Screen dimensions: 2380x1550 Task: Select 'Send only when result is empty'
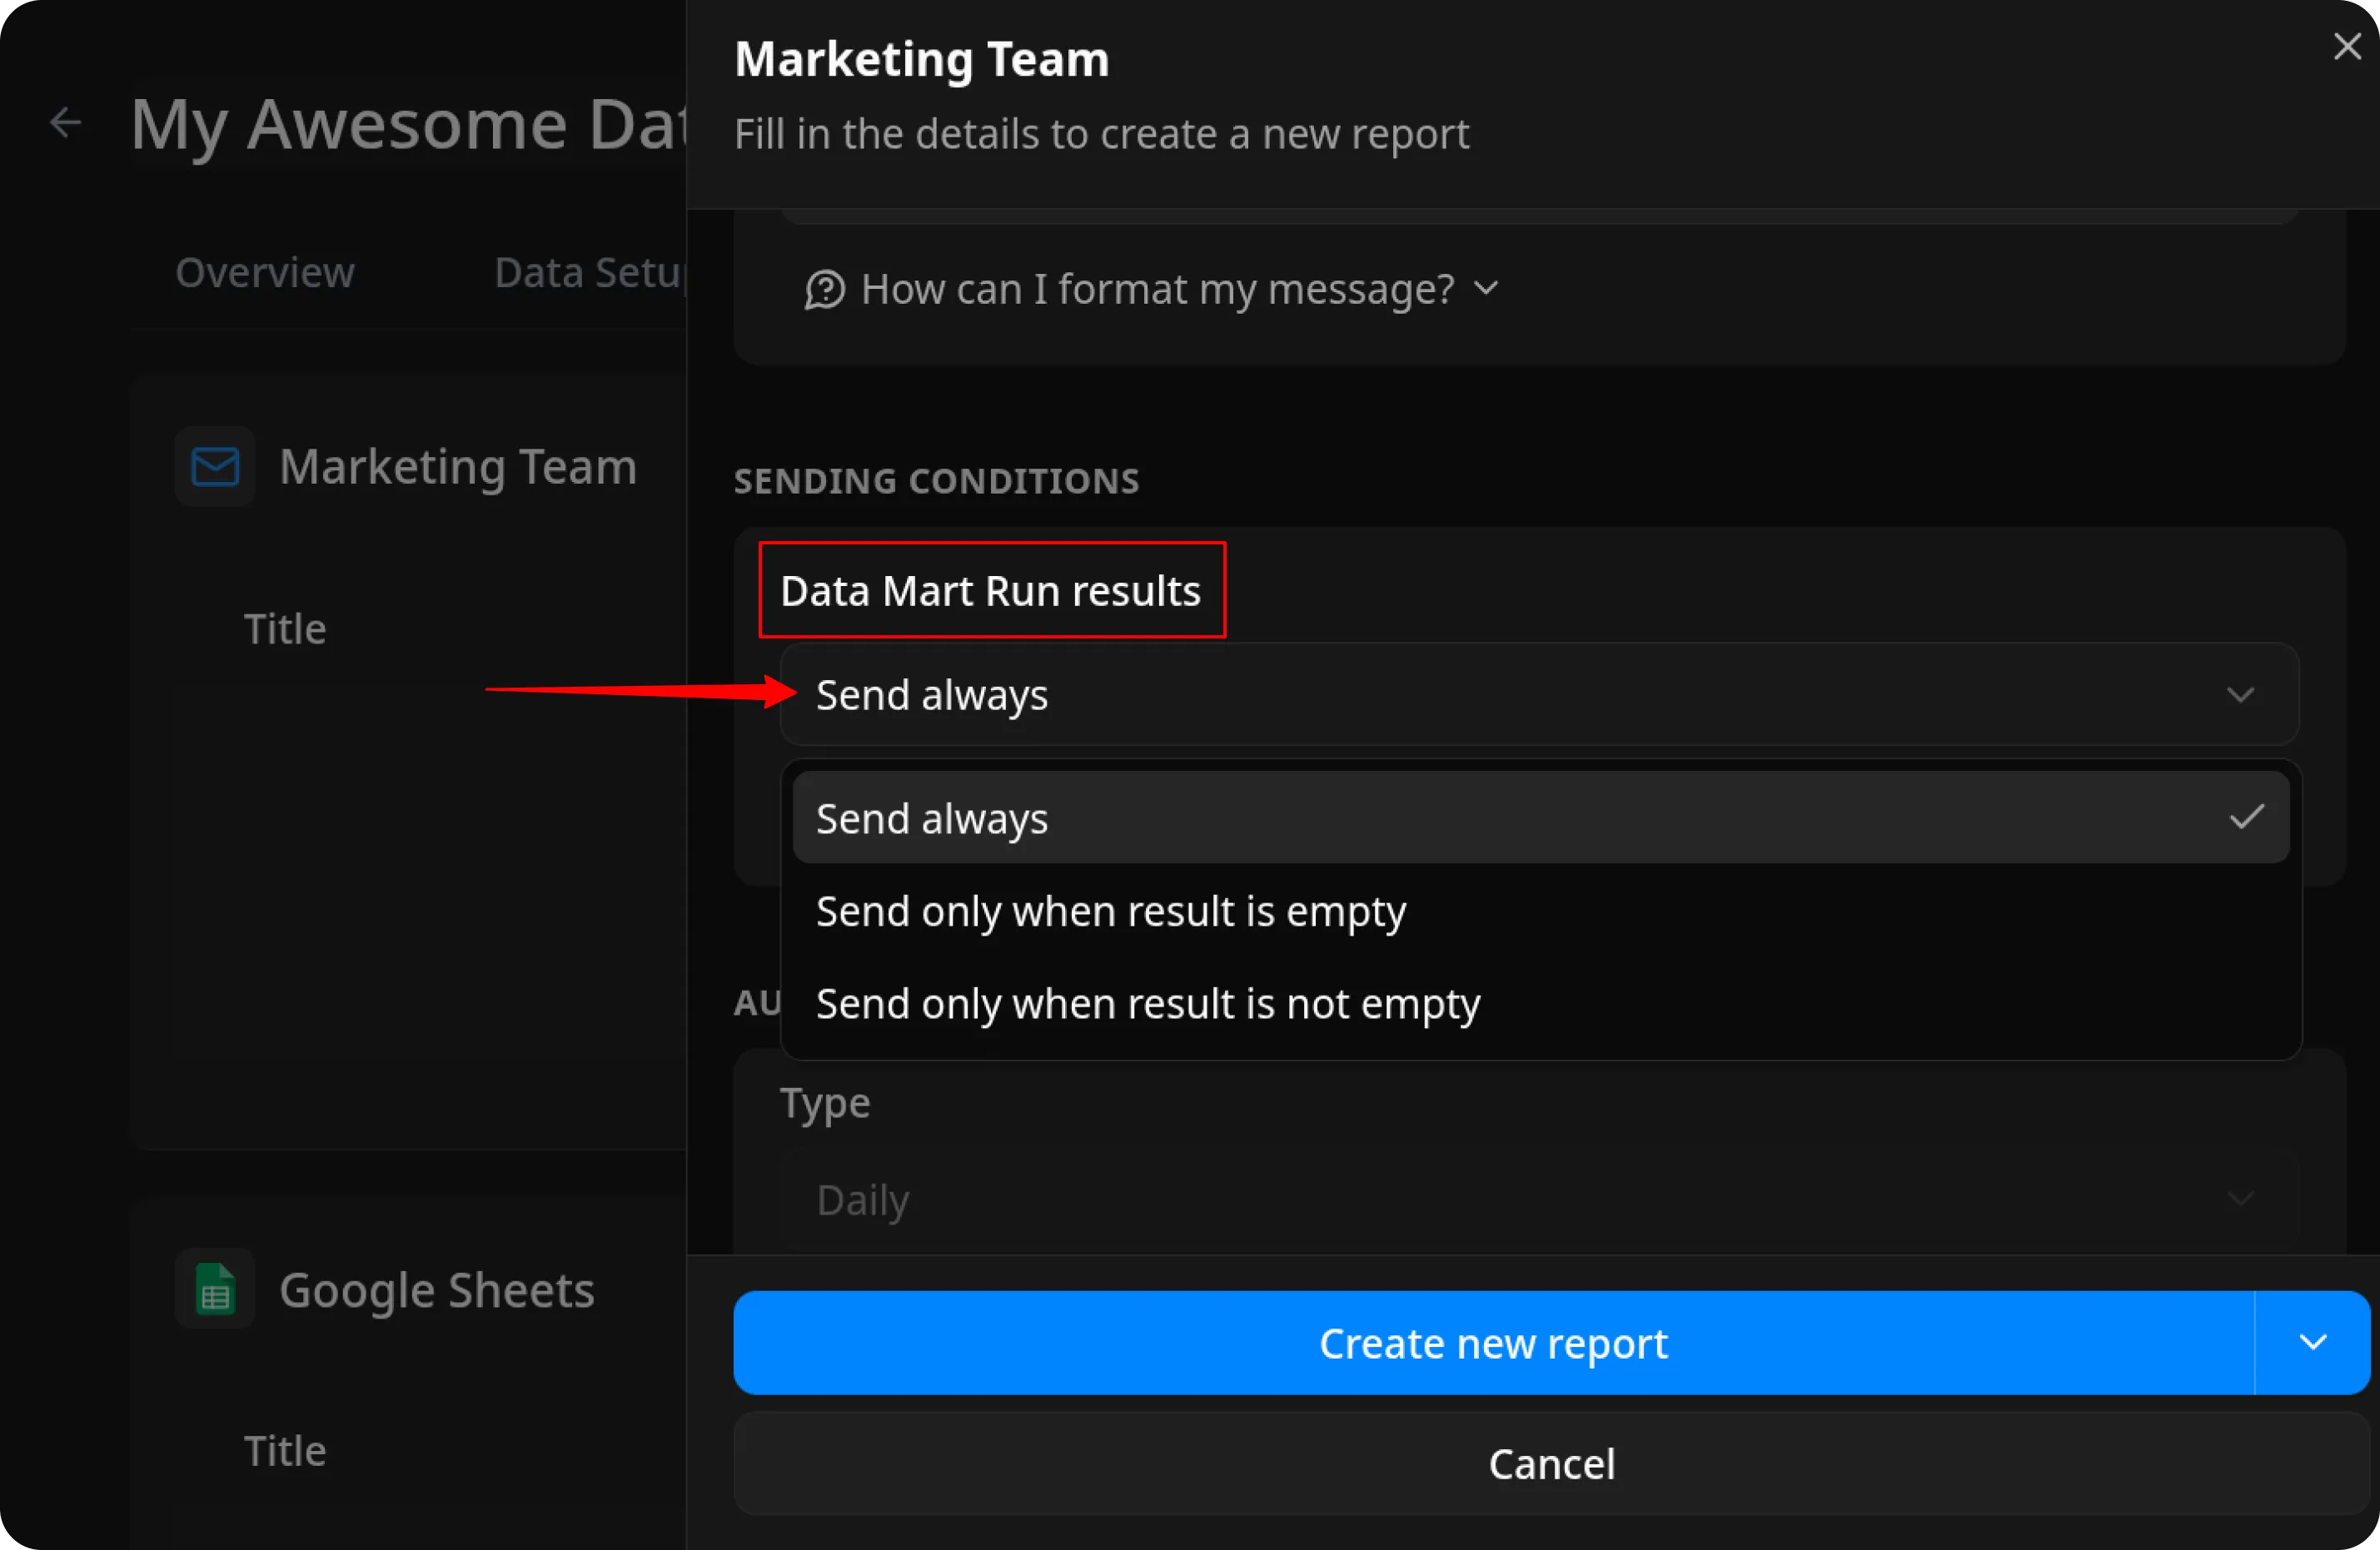[x=1110, y=911]
